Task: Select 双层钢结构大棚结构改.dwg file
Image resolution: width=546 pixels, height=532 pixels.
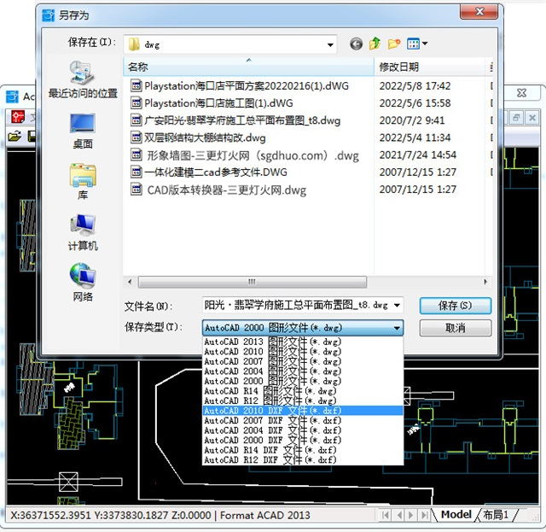Action: [x=198, y=137]
